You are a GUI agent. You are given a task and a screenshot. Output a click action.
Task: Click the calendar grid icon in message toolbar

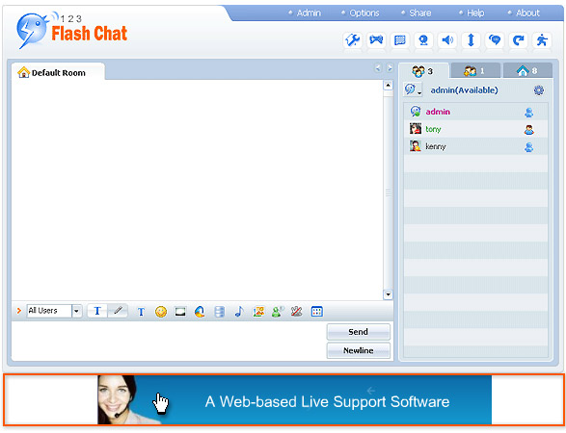[x=316, y=312]
